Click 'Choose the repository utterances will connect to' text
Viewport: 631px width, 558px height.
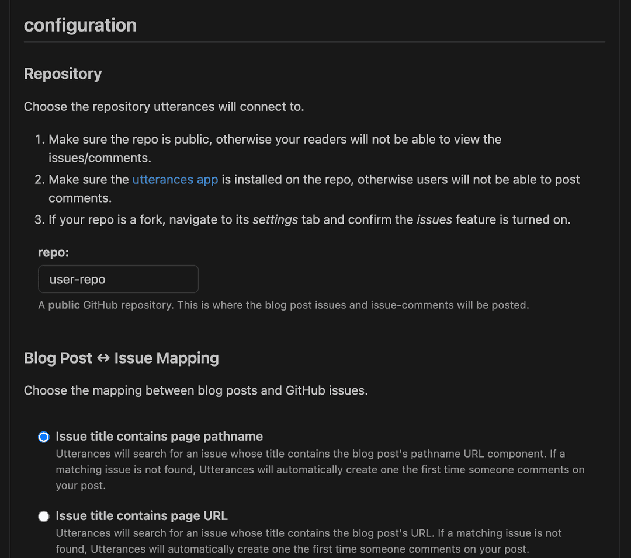click(164, 107)
